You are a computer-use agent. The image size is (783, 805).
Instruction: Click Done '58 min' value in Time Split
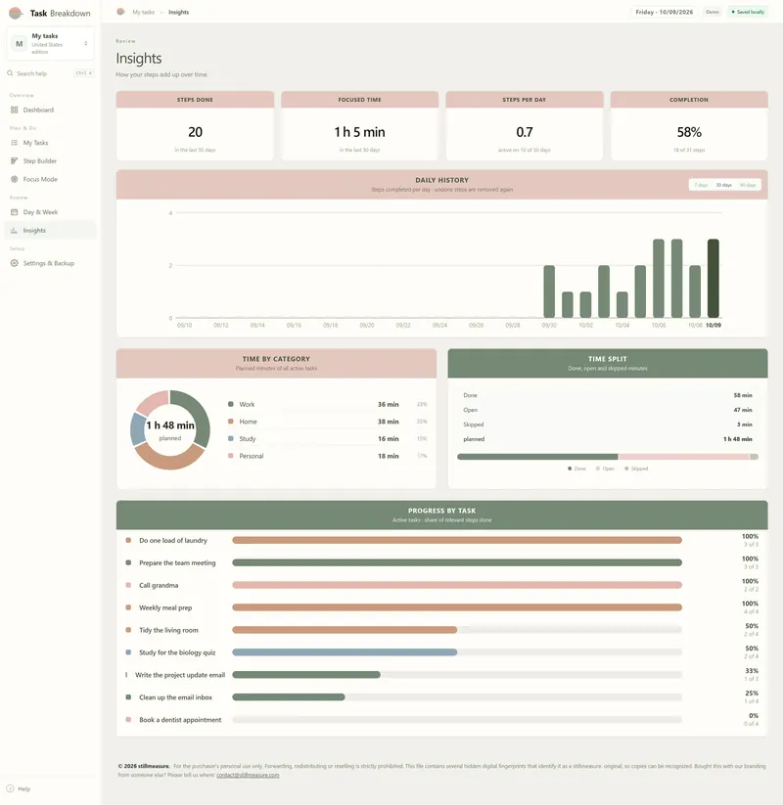[743, 395]
